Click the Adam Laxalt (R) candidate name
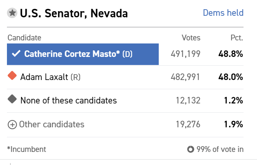 click(x=50, y=77)
